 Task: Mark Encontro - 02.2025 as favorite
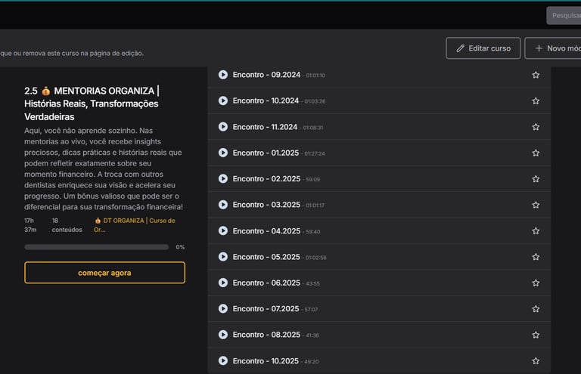pyautogui.click(x=536, y=179)
